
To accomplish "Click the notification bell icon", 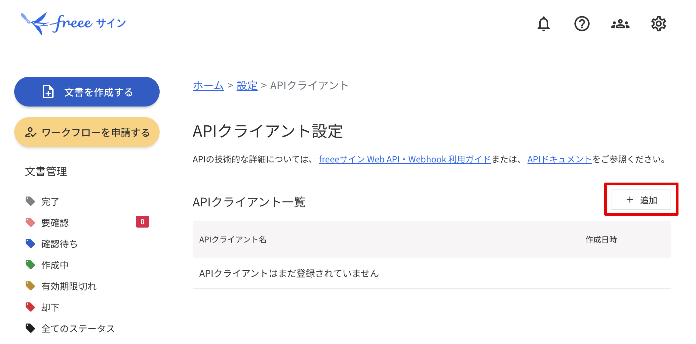I will click(x=543, y=24).
